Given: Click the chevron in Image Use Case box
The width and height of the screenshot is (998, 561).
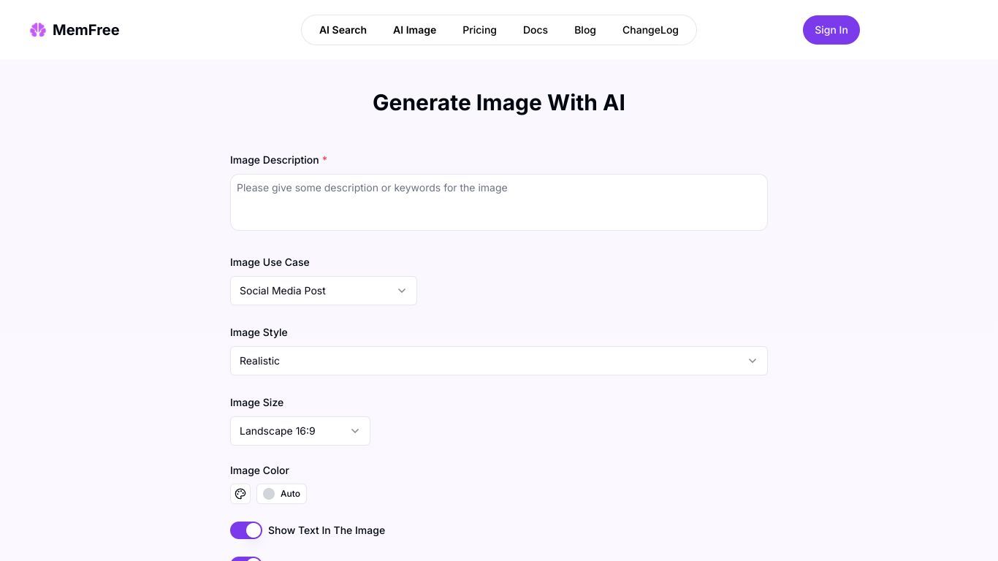Looking at the screenshot, I should 402,291.
